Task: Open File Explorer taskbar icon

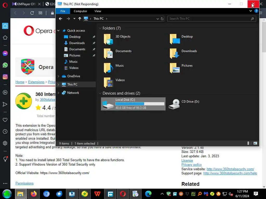Action: coord(20,194)
